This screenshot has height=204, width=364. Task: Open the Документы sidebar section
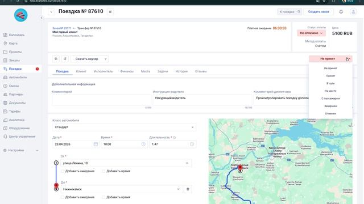coord(15,103)
